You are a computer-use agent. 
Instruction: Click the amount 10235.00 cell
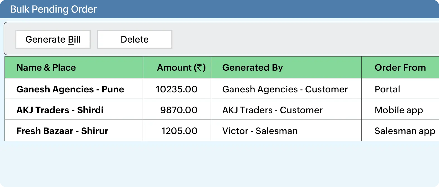(x=177, y=89)
